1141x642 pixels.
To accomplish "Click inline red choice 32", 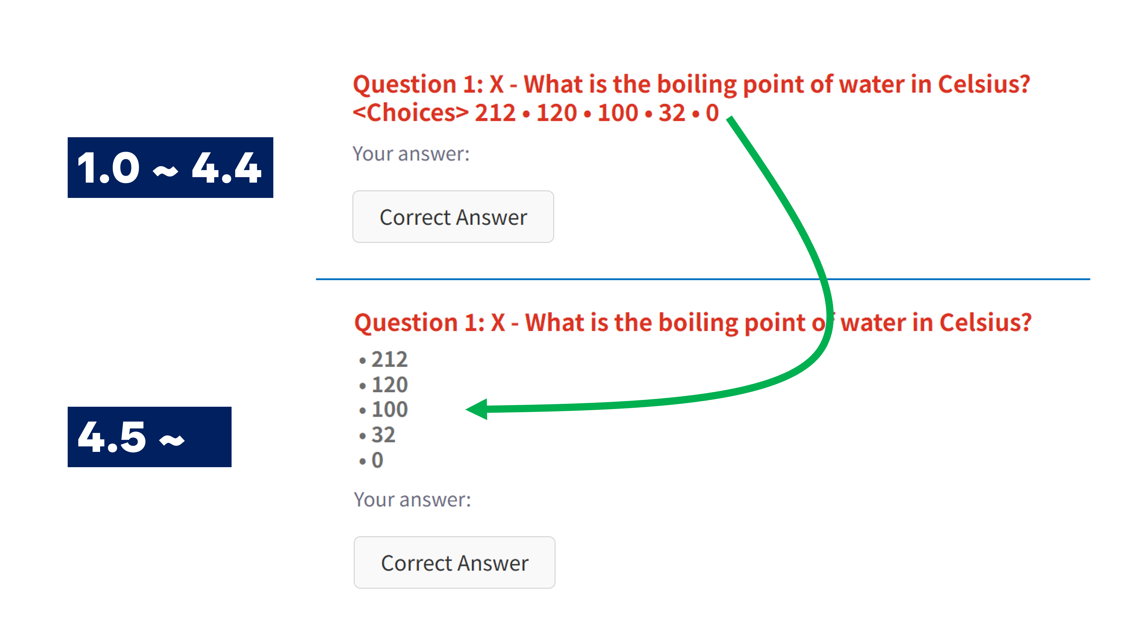I will [672, 113].
